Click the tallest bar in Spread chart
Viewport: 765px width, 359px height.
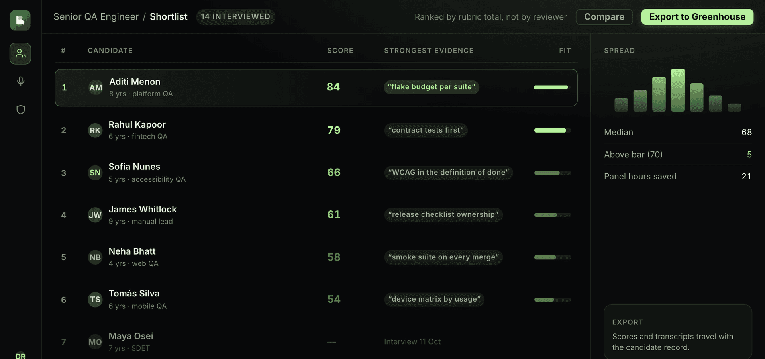pos(678,90)
